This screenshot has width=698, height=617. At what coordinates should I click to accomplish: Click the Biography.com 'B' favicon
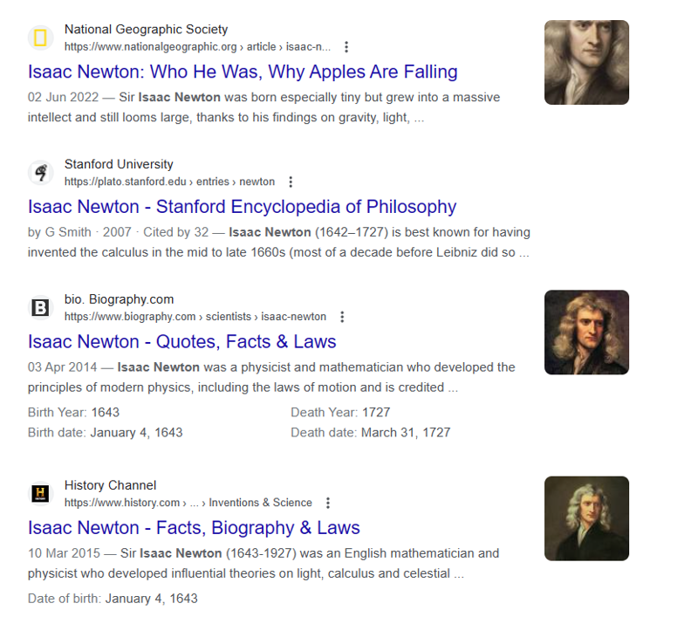tap(40, 307)
